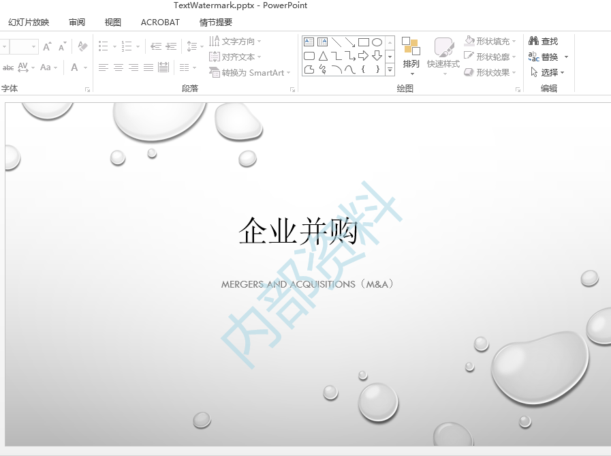This screenshot has height=456, width=611.
Task: Open the 情节提要 tab
Action: (x=216, y=22)
